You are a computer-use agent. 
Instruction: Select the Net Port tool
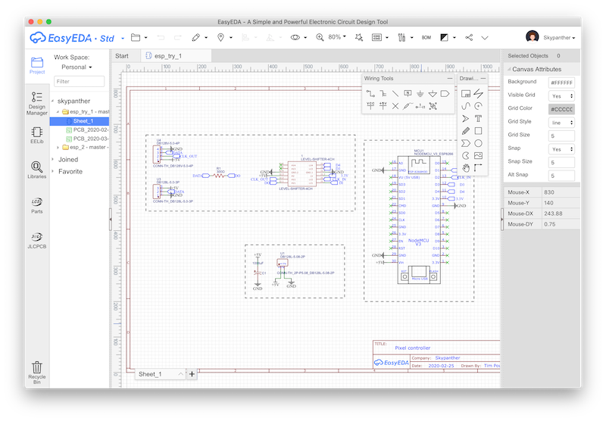pos(445,93)
